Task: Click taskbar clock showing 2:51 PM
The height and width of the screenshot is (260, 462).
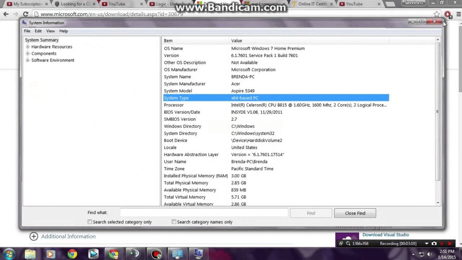Action: pos(447,254)
